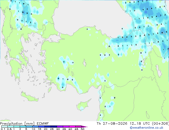
Task: Select the 15–20 mm legend swatch
Action: point(41,127)
